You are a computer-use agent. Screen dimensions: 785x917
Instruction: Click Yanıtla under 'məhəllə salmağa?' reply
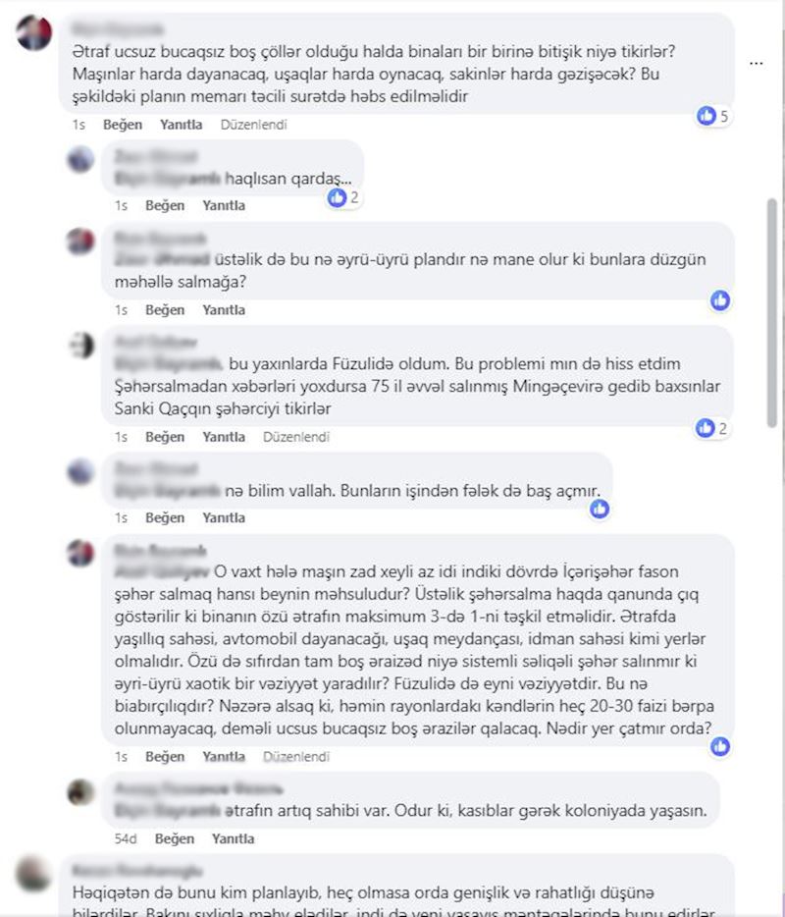(224, 310)
